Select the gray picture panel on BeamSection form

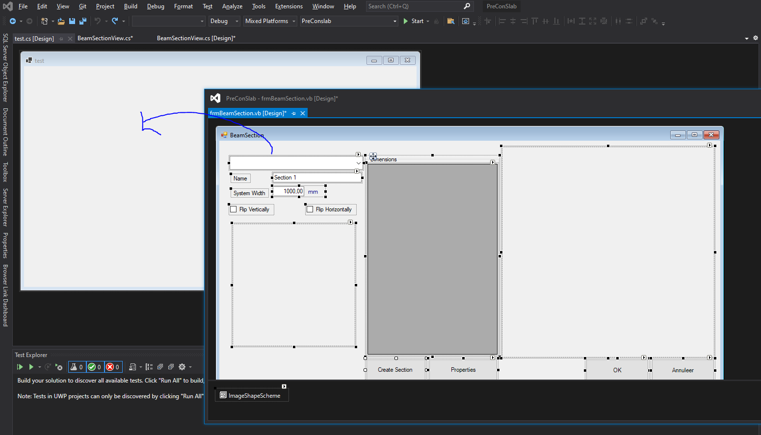click(432, 259)
